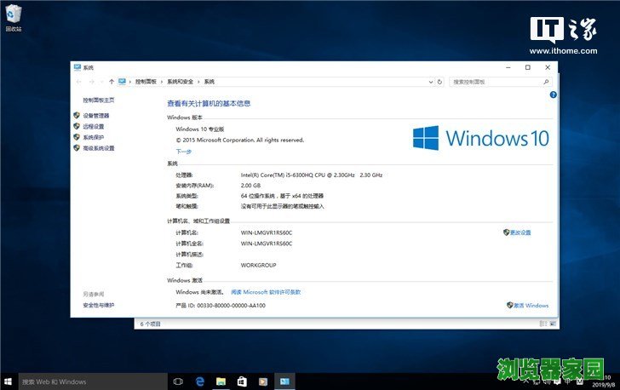Click 系统和安全 in the breadcrumb path

pos(181,82)
